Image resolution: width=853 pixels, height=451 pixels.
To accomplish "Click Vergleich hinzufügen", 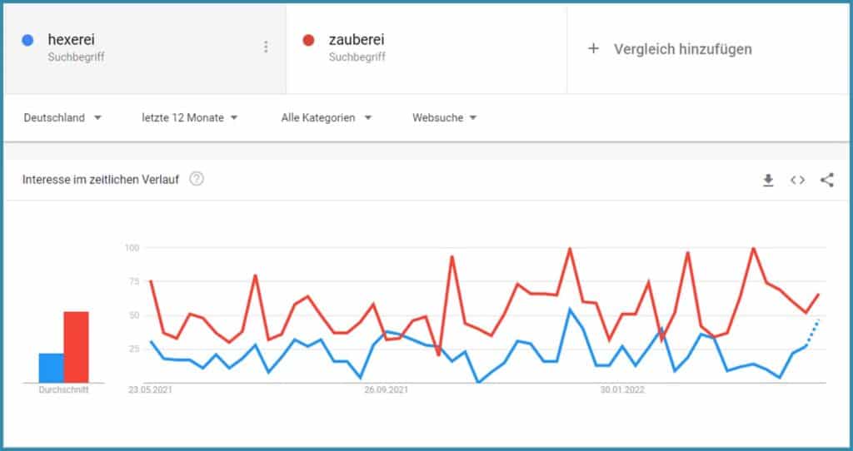I will [x=682, y=49].
